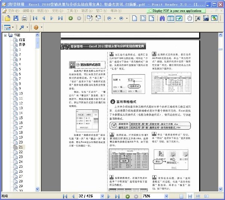Open the fifth menu bar item 工具(T)
Screen dimensions: 225x200
click(72, 11)
